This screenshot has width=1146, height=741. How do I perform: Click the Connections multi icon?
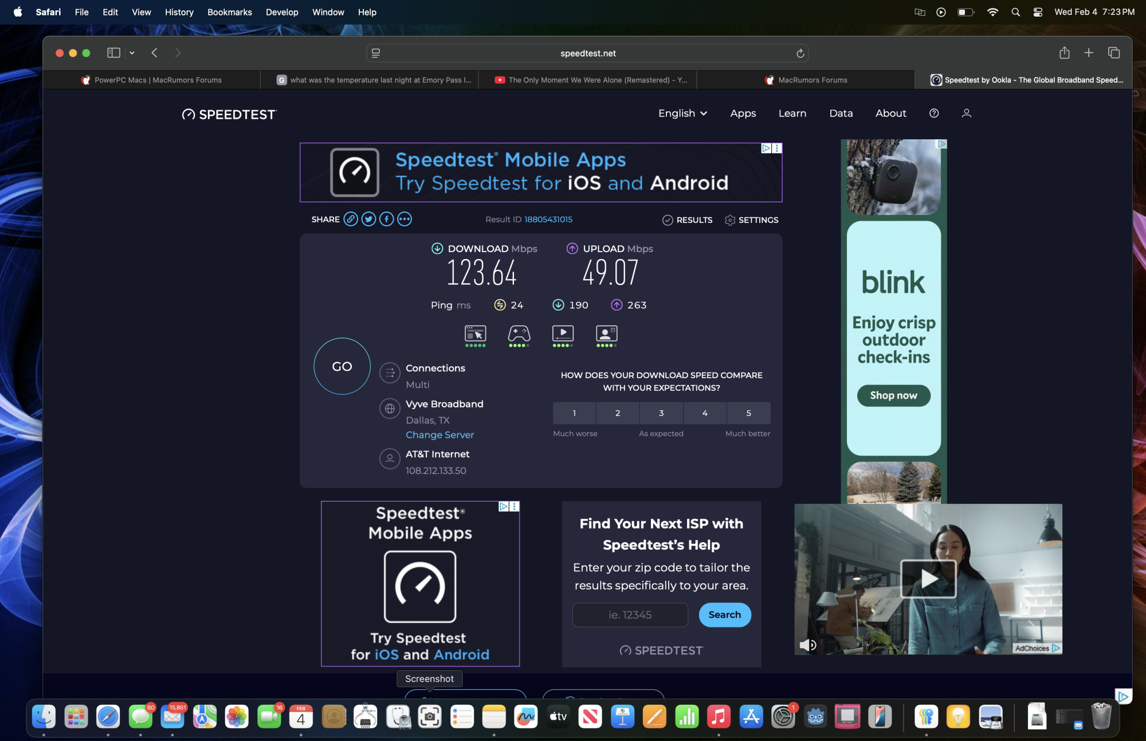tap(390, 373)
